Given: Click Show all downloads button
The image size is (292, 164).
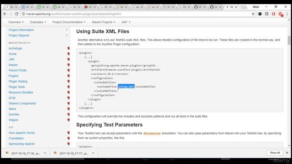Looking at the screenshot, I should pos(275,153).
